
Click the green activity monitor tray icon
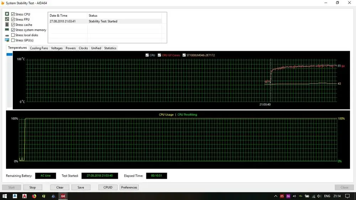click(x=300, y=196)
